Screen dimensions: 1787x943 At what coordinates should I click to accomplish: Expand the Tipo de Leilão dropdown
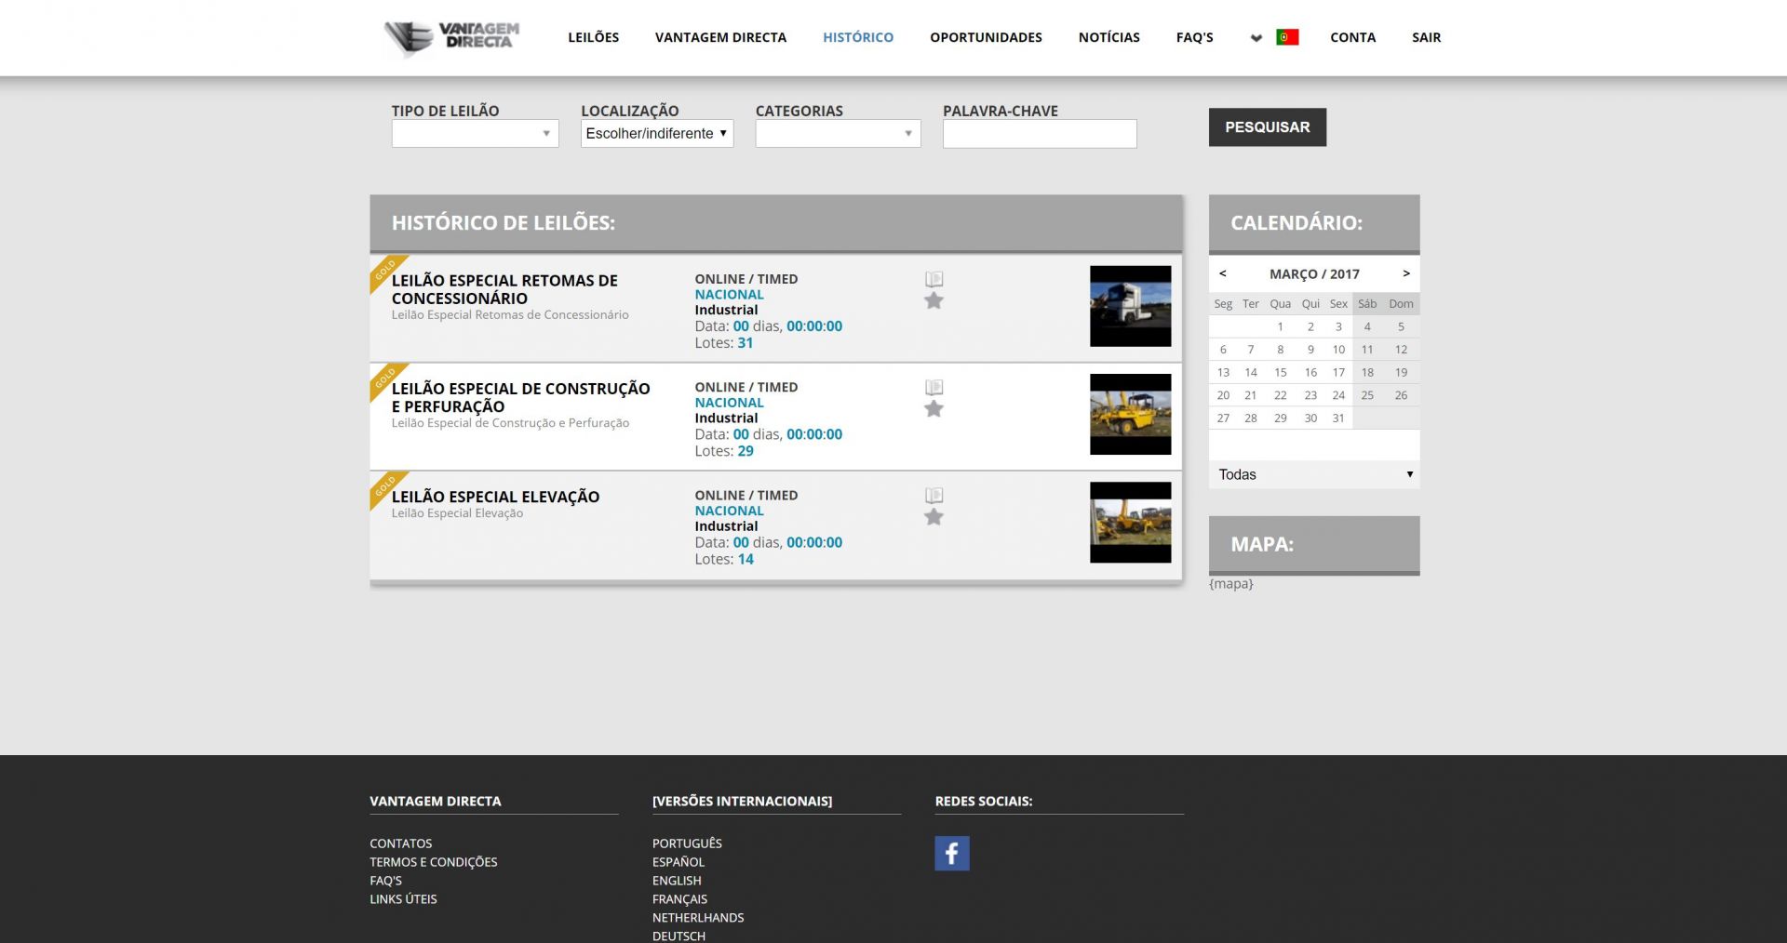[x=475, y=134]
